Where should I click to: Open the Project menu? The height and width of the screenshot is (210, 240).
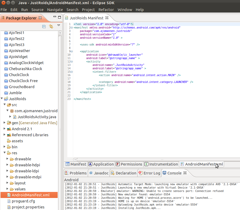[89, 10]
